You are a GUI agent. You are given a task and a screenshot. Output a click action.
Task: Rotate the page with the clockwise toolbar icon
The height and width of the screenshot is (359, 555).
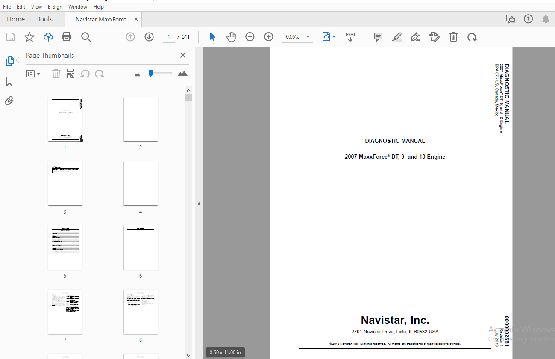tap(472, 37)
